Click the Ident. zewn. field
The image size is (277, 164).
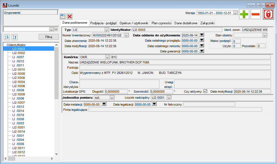[x=255, y=30]
